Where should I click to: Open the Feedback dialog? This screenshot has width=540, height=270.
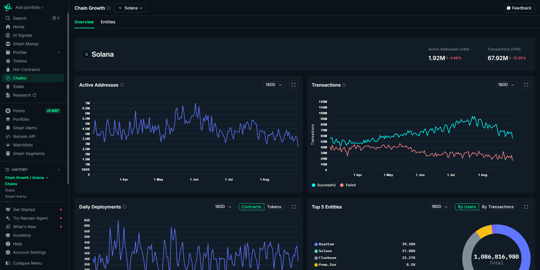coord(519,8)
